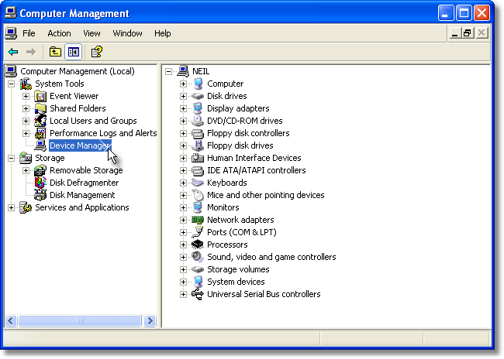The height and width of the screenshot is (359, 504).
Task: Click the Computer Management menu bar icon
Action: tap(11, 33)
